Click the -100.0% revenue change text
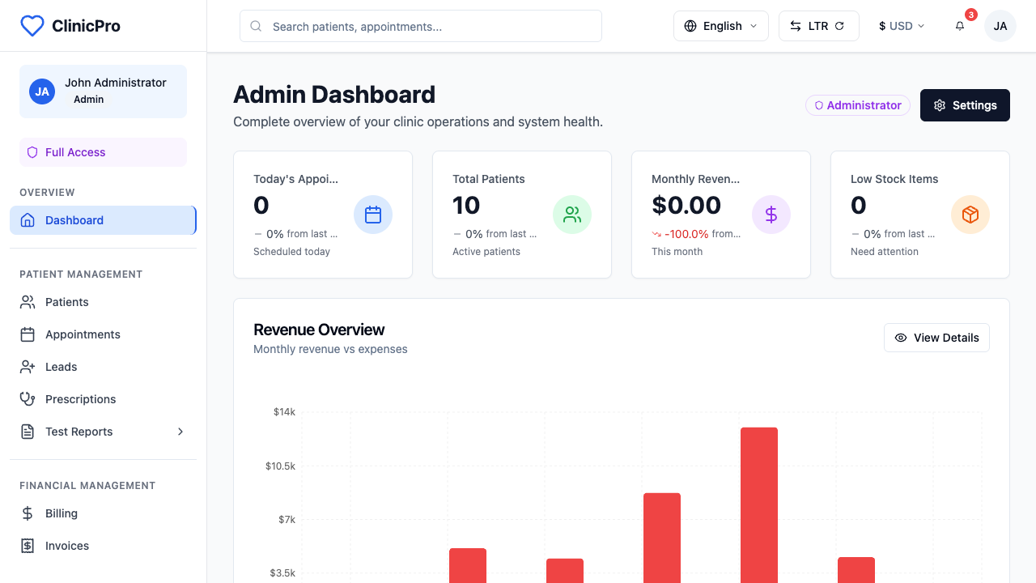This screenshot has width=1036, height=583. pyautogui.click(x=686, y=234)
